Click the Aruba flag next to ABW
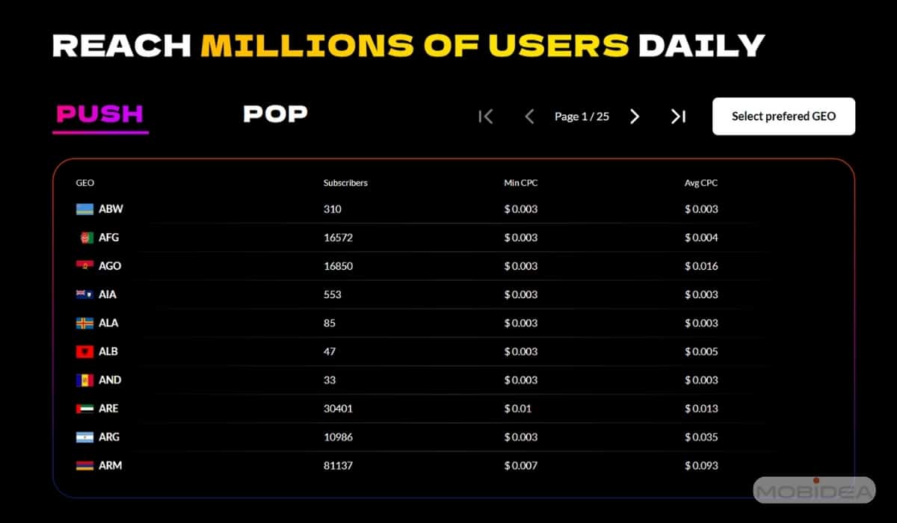This screenshot has width=897, height=523. [84, 209]
